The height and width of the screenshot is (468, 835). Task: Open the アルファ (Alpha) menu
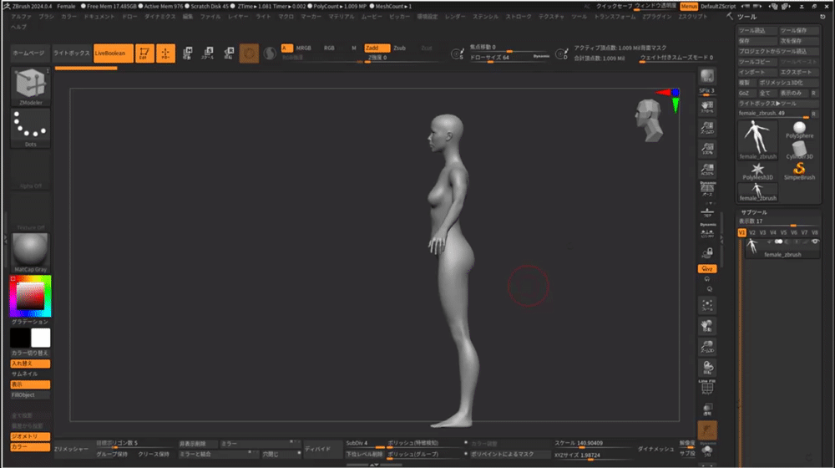[x=22, y=17]
